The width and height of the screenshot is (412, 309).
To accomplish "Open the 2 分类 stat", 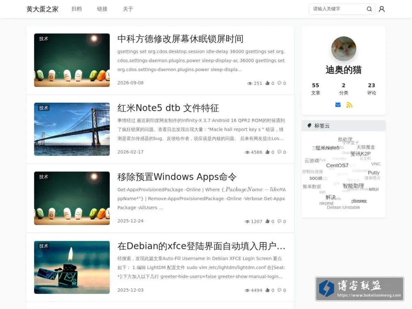I will 344,89.
